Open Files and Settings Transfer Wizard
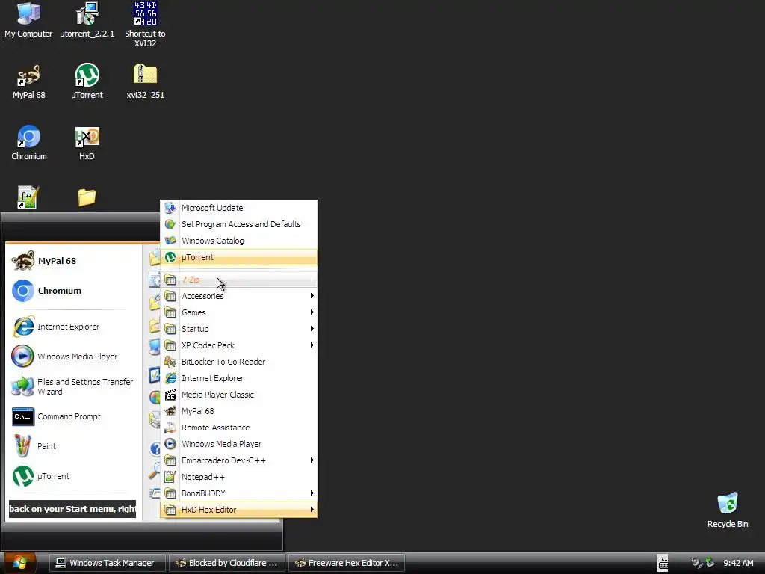 (73, 386)
